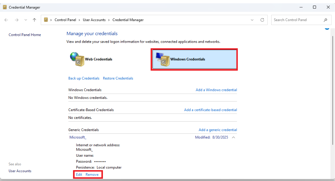Click the forward navigation arrow

[16, 20]
